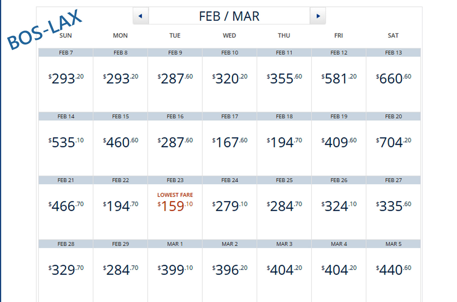Select the Mar 5 fare $440.60

[x=393, y=270]
